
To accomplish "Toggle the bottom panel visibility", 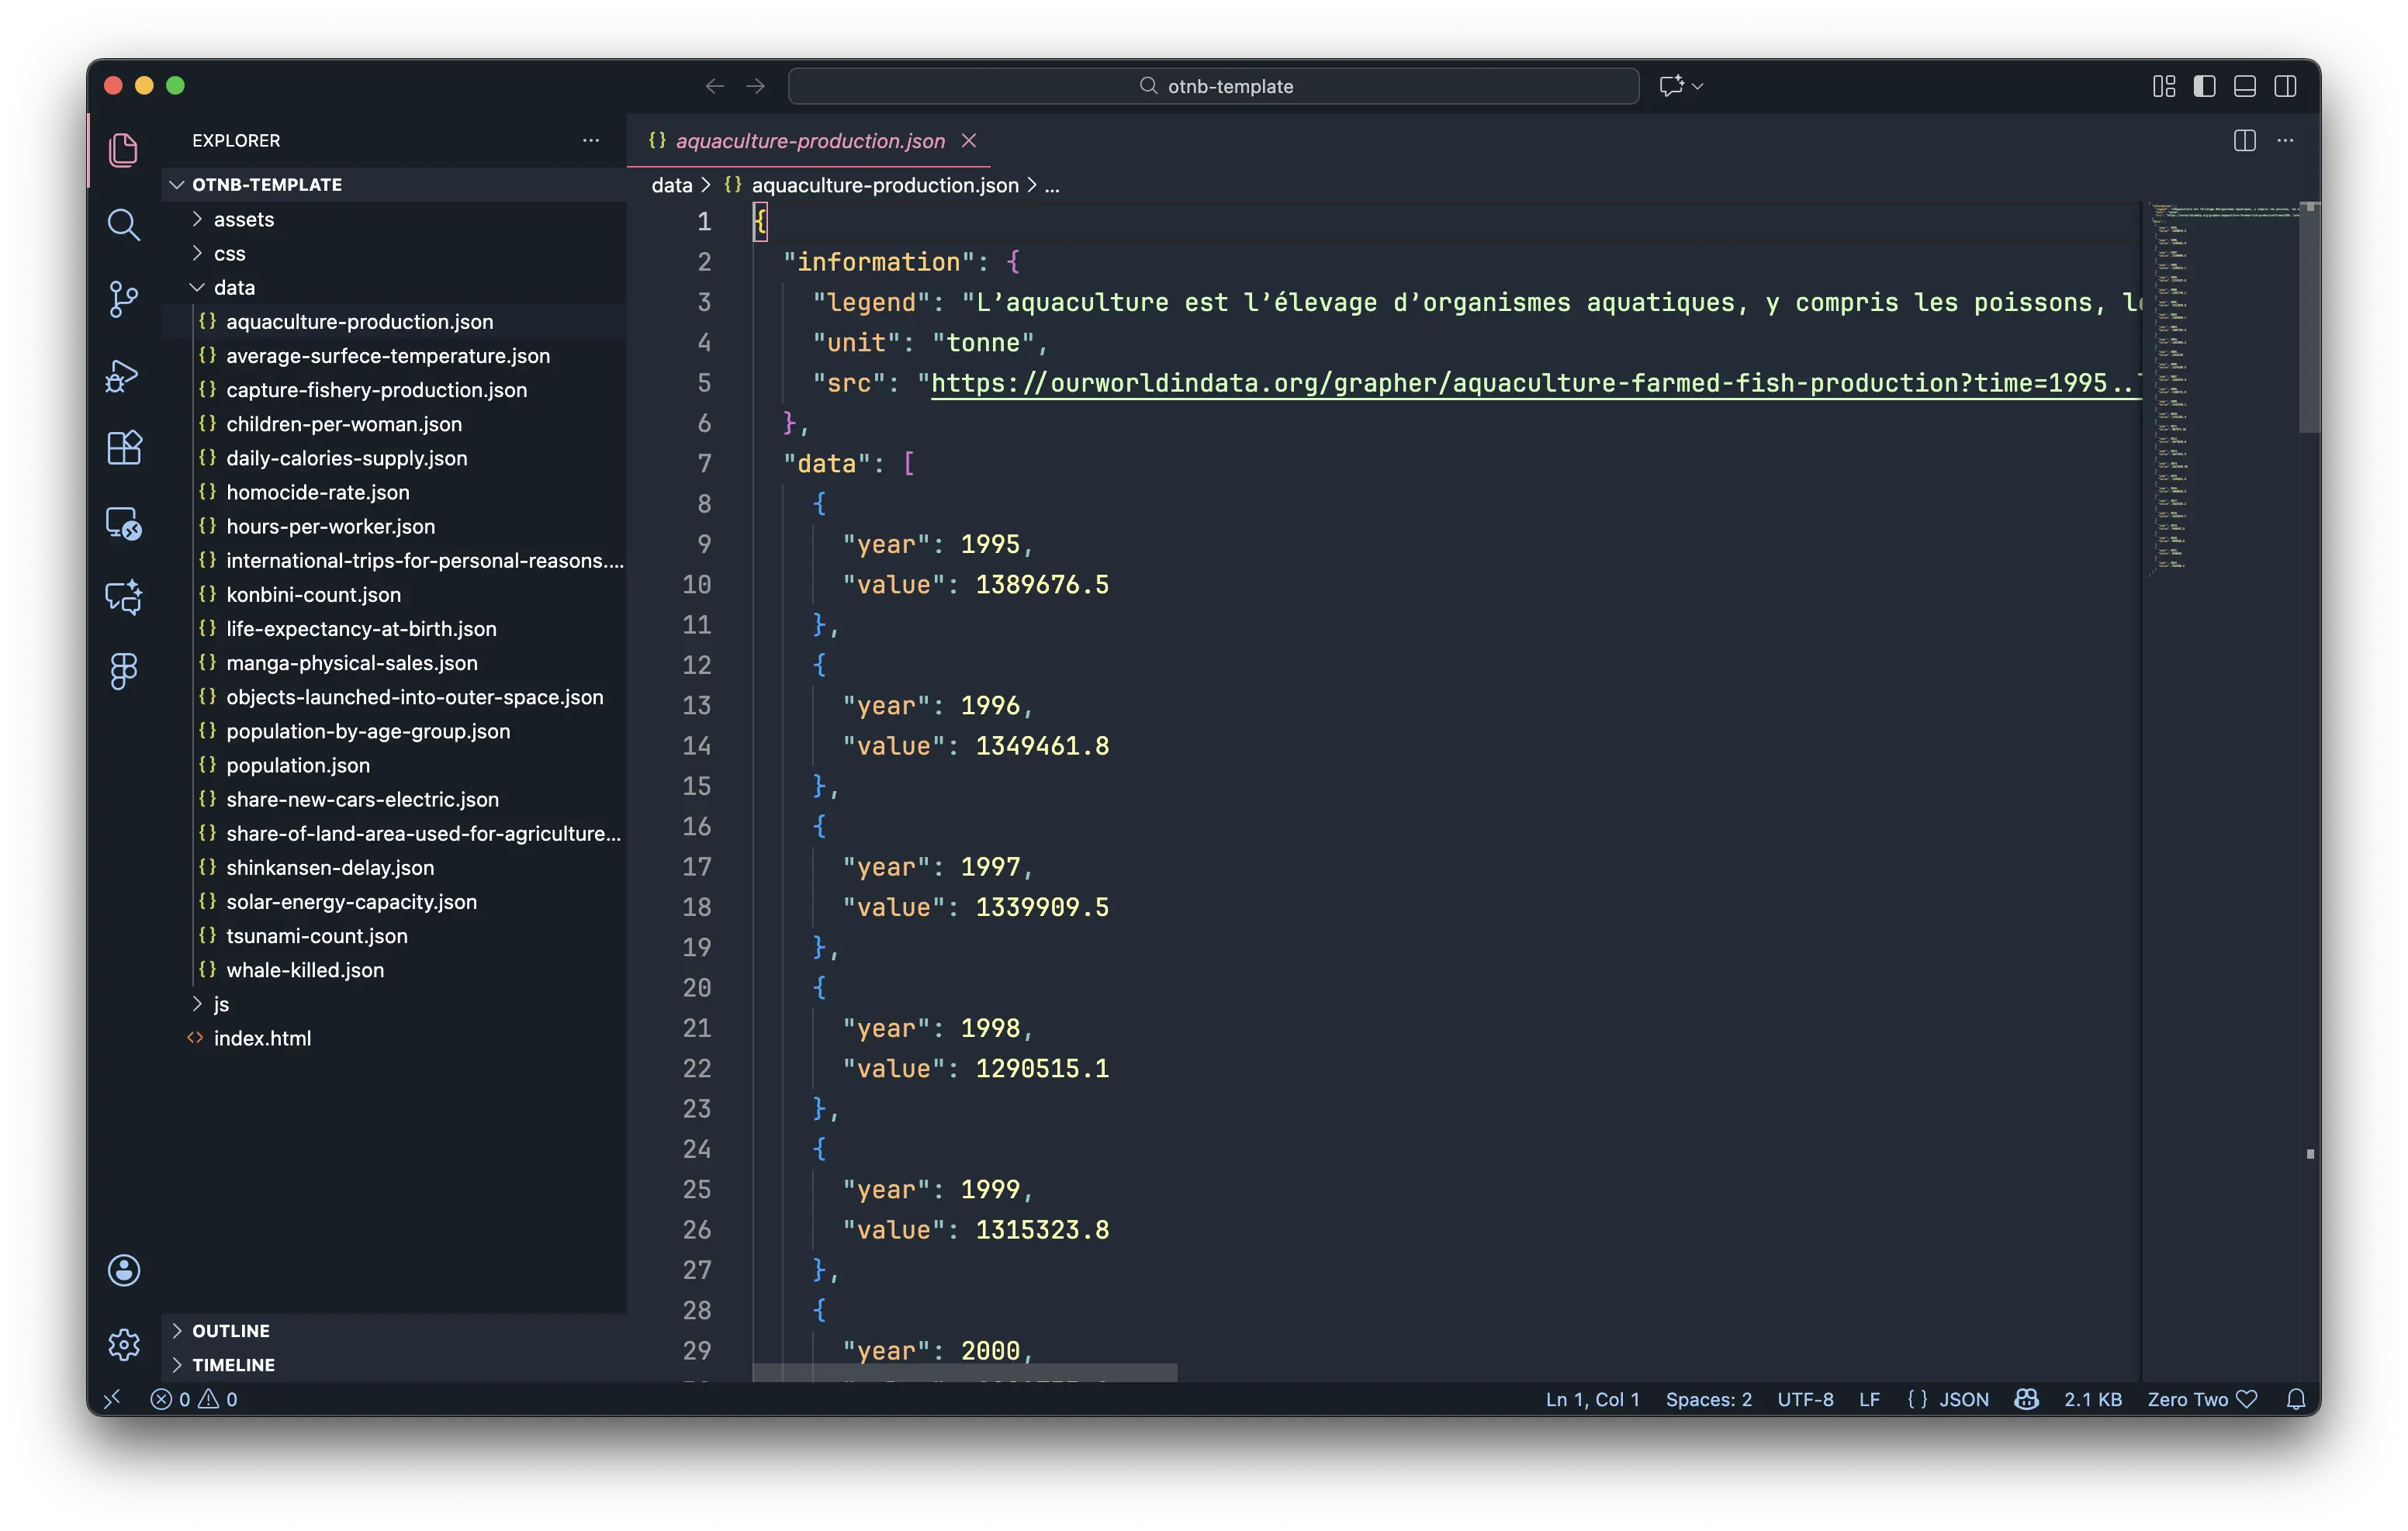I will (x=2244, y=86).
